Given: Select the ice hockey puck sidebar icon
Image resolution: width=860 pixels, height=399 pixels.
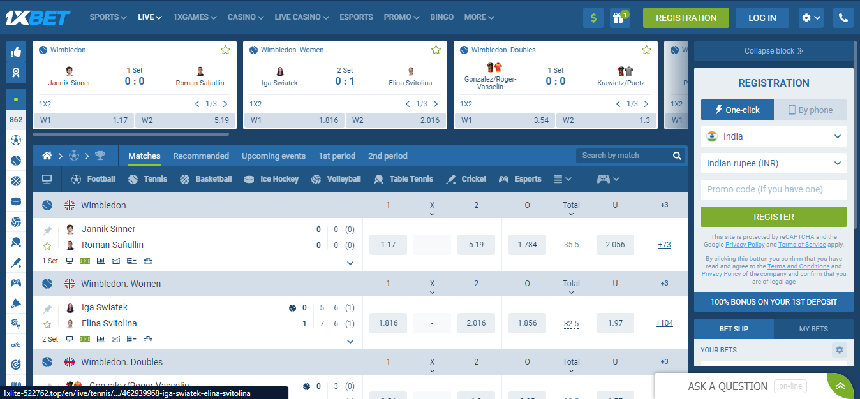Looking at the screenshot, I should click(x=16, y=201).
